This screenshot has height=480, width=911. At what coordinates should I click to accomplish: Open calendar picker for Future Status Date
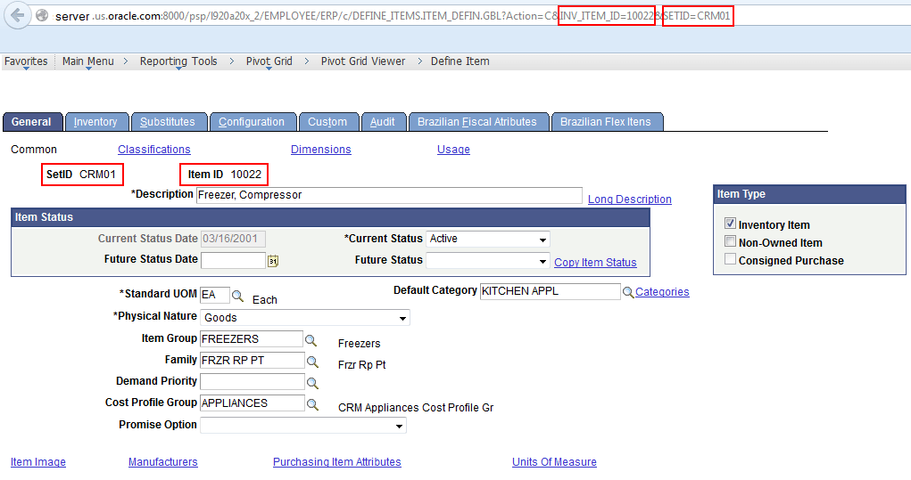pos(272,261)
